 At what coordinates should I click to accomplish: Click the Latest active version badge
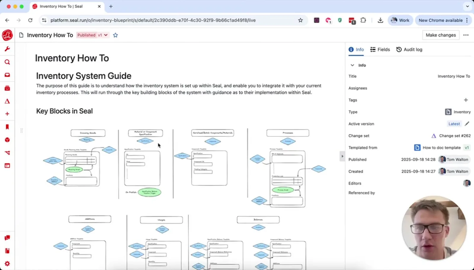(454, 124)
